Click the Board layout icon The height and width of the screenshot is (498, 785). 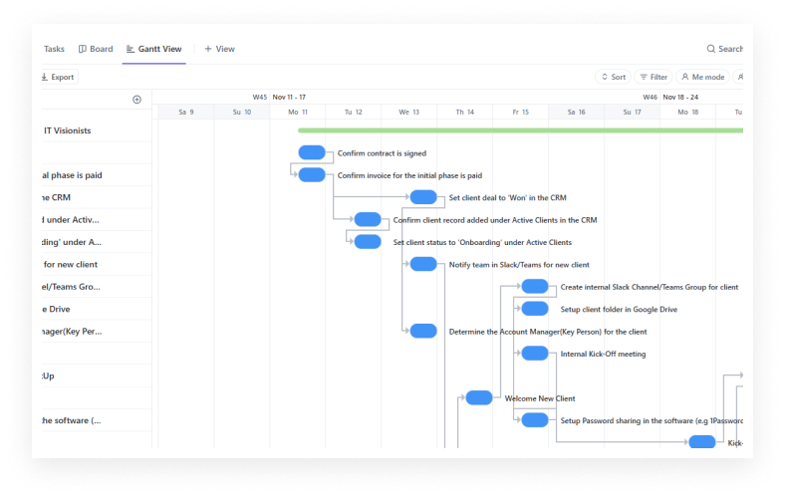click(83, 49)
